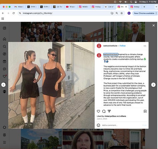This screenshot has height=149, width=158.
Task: Open macOS Control Center
Action: click(x=136, y=2)
